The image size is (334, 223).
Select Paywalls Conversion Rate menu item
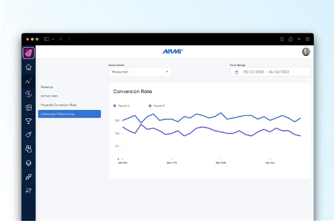click(59, 105)
